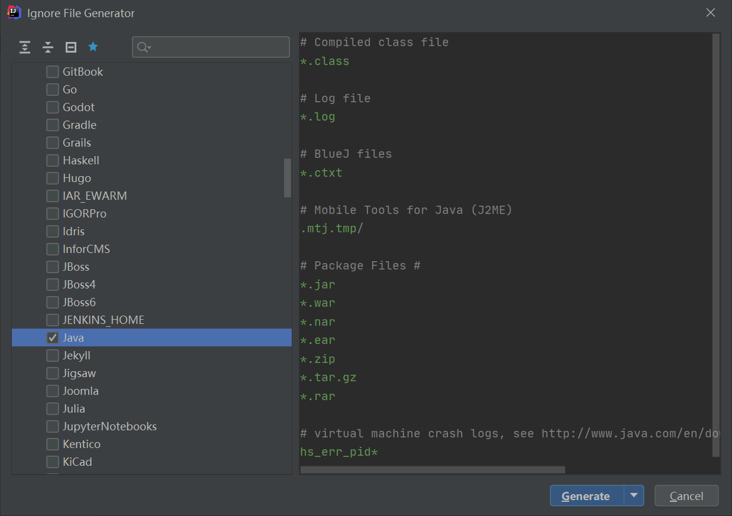This screenshot has height=516, width=732.
Task: Click the preview pane horizontal scrollbar
Action: pos(433,470)
